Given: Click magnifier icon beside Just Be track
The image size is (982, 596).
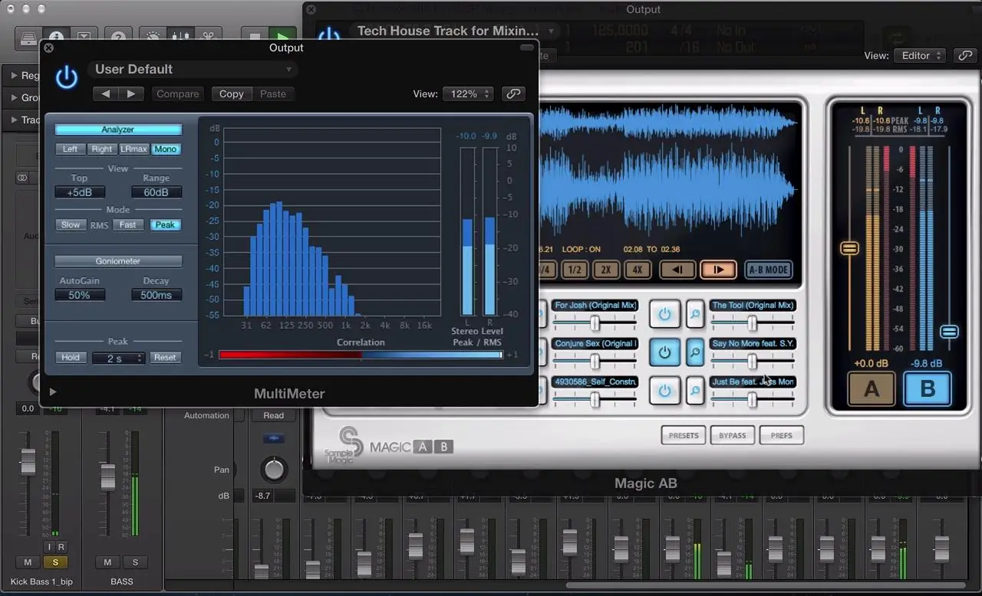Looking at the screenshot, I should click(x=695, y=391).
